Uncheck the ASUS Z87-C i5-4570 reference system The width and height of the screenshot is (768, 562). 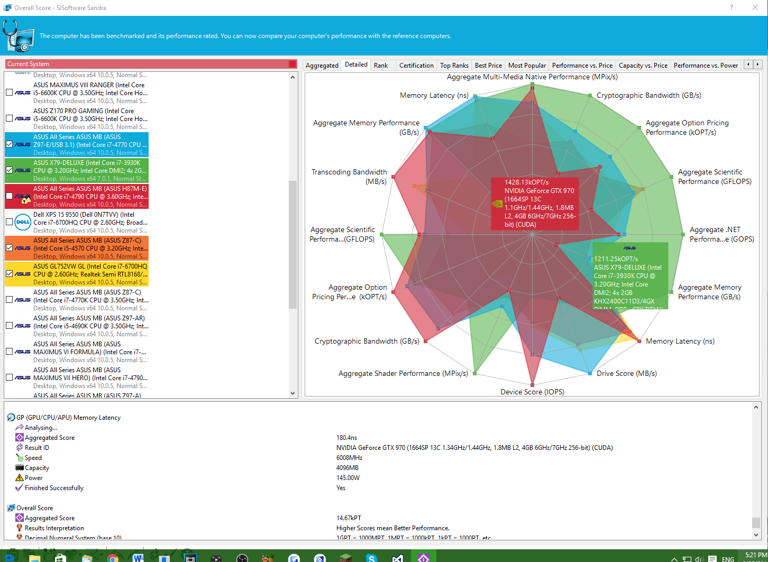[9, 248]
